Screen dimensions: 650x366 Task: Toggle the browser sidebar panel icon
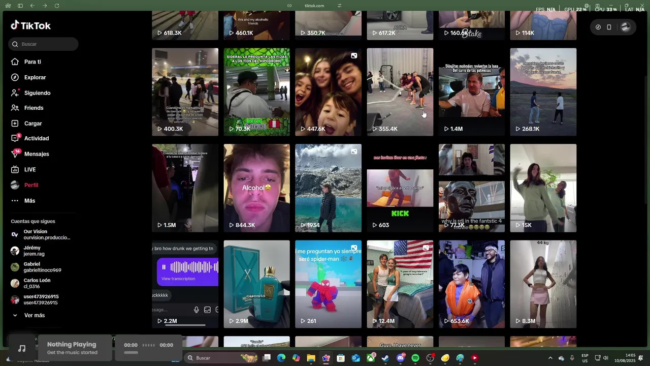(20, 6)
